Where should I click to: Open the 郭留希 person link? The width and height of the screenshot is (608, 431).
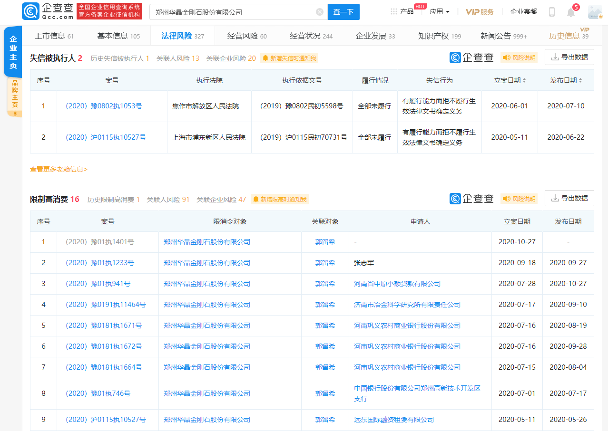[325, 241]
